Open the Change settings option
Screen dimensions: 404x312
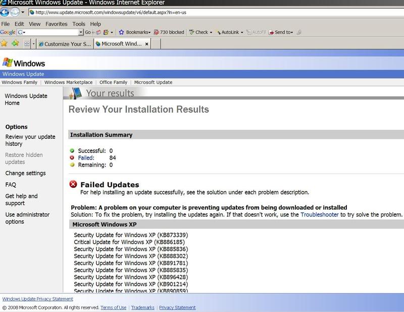point(26,173)
